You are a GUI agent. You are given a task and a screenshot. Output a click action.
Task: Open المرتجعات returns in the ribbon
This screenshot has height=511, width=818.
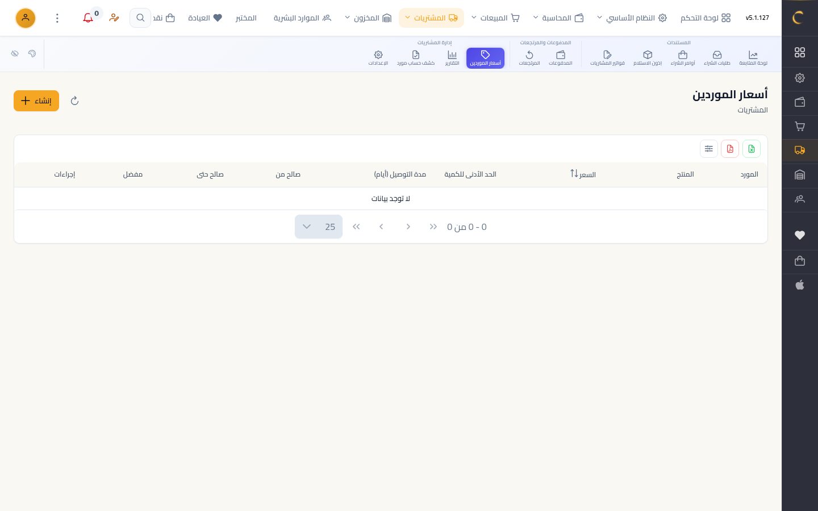[529, 58]
